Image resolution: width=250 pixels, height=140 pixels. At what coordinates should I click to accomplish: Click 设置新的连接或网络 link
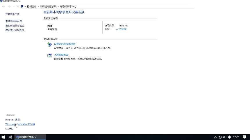coord(65,44)
